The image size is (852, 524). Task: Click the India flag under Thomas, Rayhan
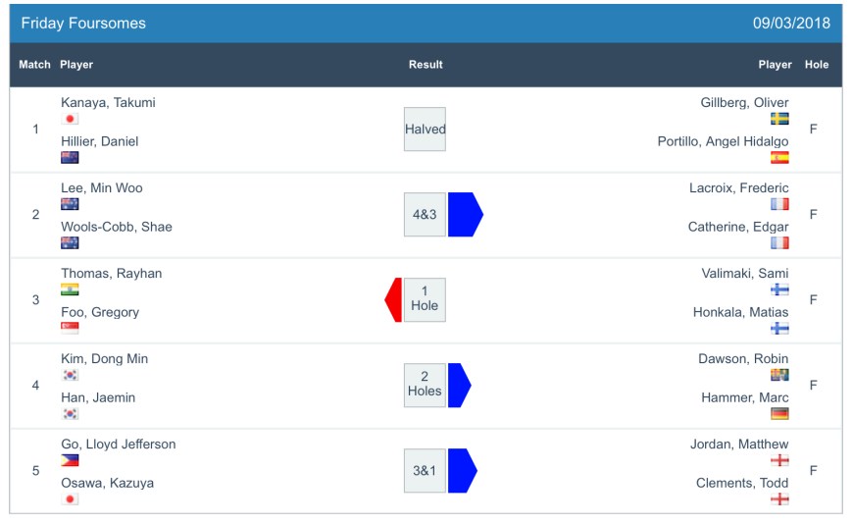tap(70, 289)
